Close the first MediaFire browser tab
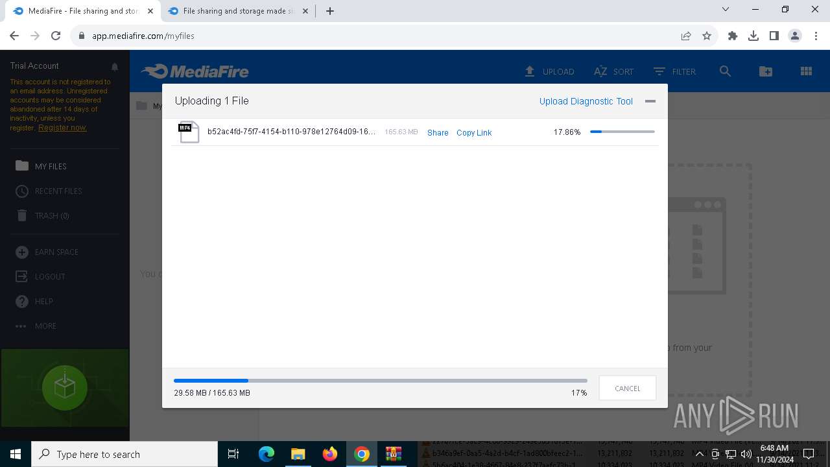The width and height of the screenshot is (830, 467). click(x=150, y=11)
